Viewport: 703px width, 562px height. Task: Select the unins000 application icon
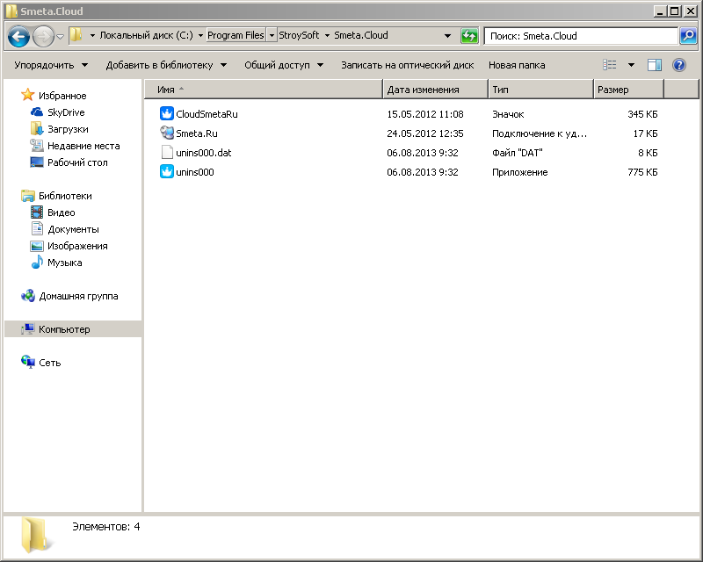167,171
